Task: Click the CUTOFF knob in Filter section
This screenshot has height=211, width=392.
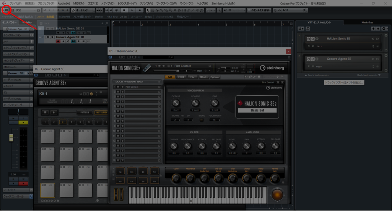Action: [x=174, y=146]
